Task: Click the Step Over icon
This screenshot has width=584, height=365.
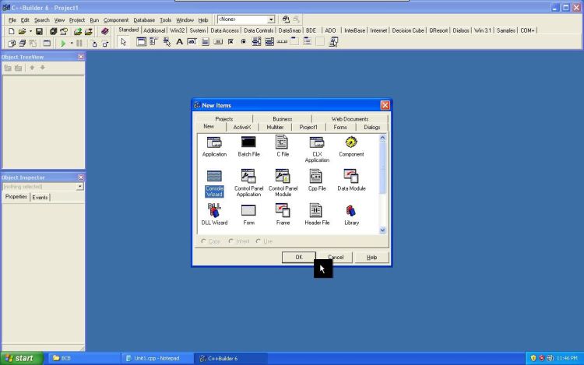Action: [105, 44]
